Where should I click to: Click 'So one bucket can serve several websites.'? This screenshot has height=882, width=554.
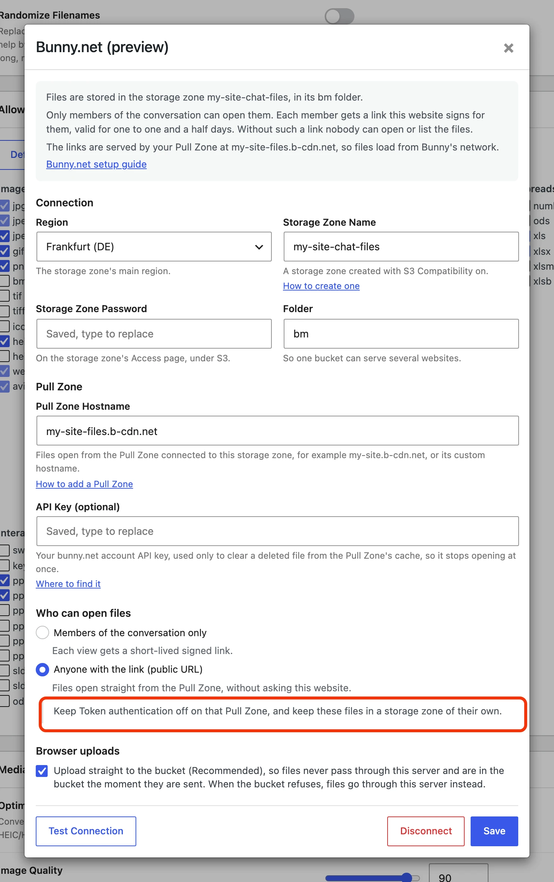(x=372, y=358)
